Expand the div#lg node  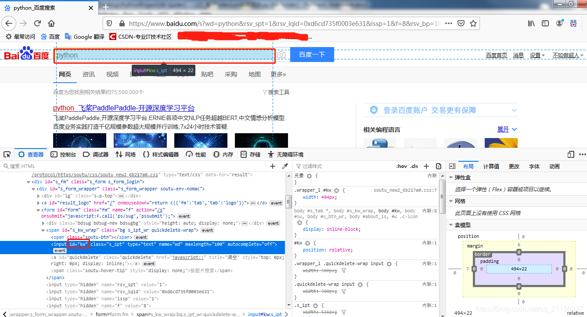(38, 196)
